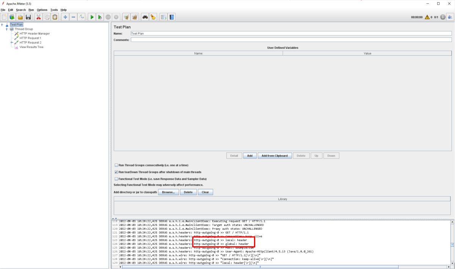Click Add from Clipboard button
The width and height of the screenshot is (455, 269).
coord(275,155)
